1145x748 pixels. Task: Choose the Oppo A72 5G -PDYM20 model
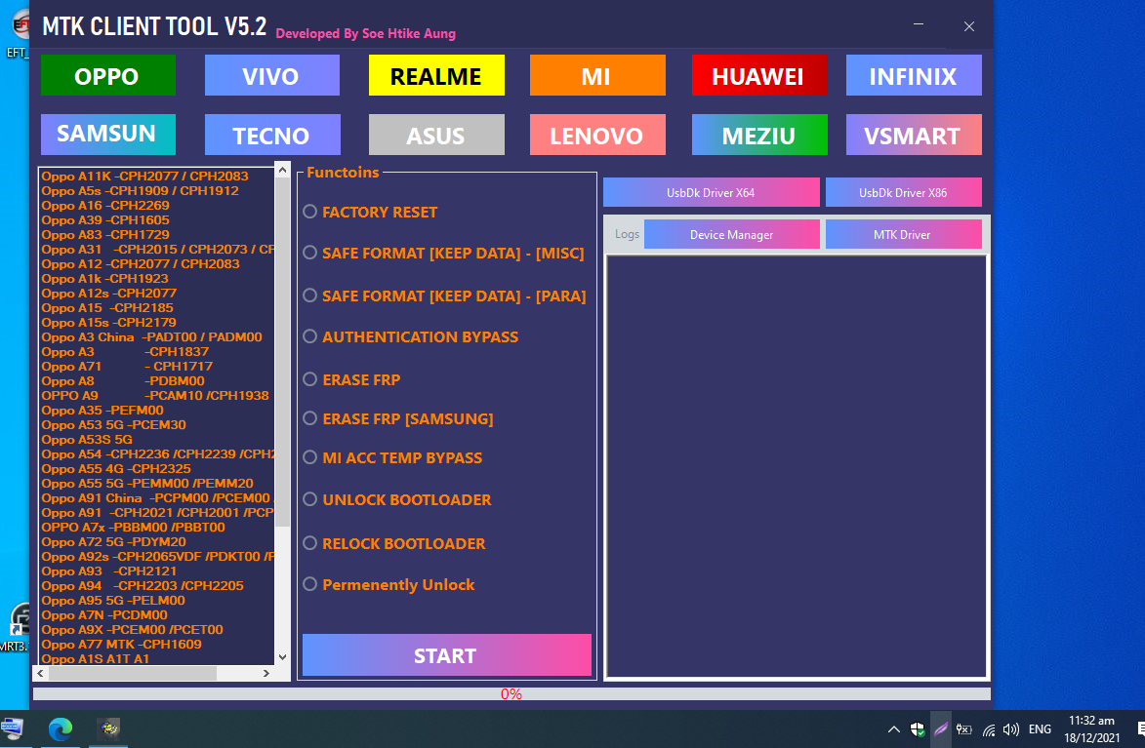tap(114, 541)
